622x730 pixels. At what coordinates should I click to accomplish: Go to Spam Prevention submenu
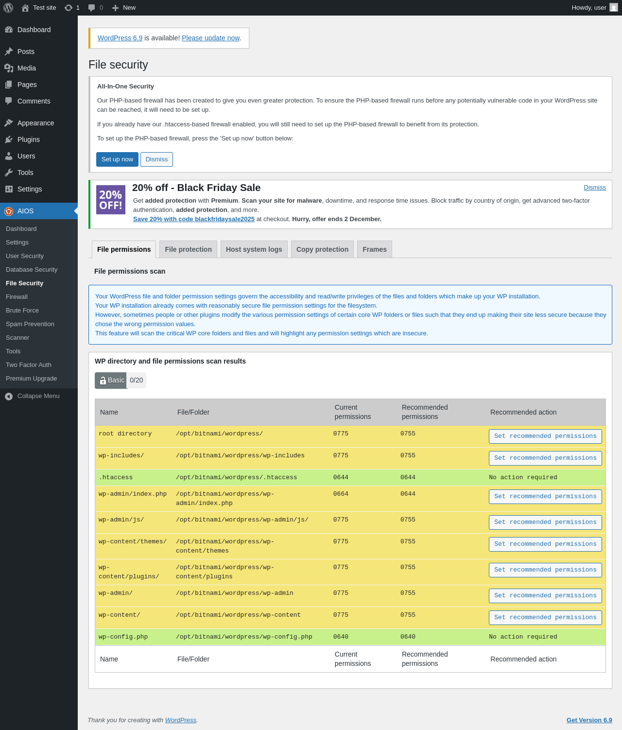tap(30, 324)
